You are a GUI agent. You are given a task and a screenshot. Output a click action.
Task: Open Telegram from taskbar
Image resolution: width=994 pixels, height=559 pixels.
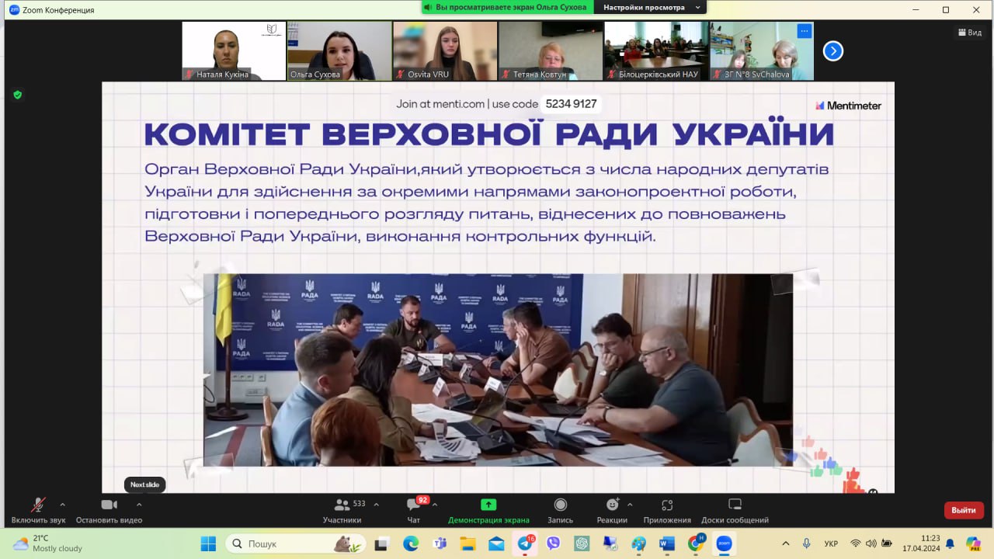(x=525, y=544)
